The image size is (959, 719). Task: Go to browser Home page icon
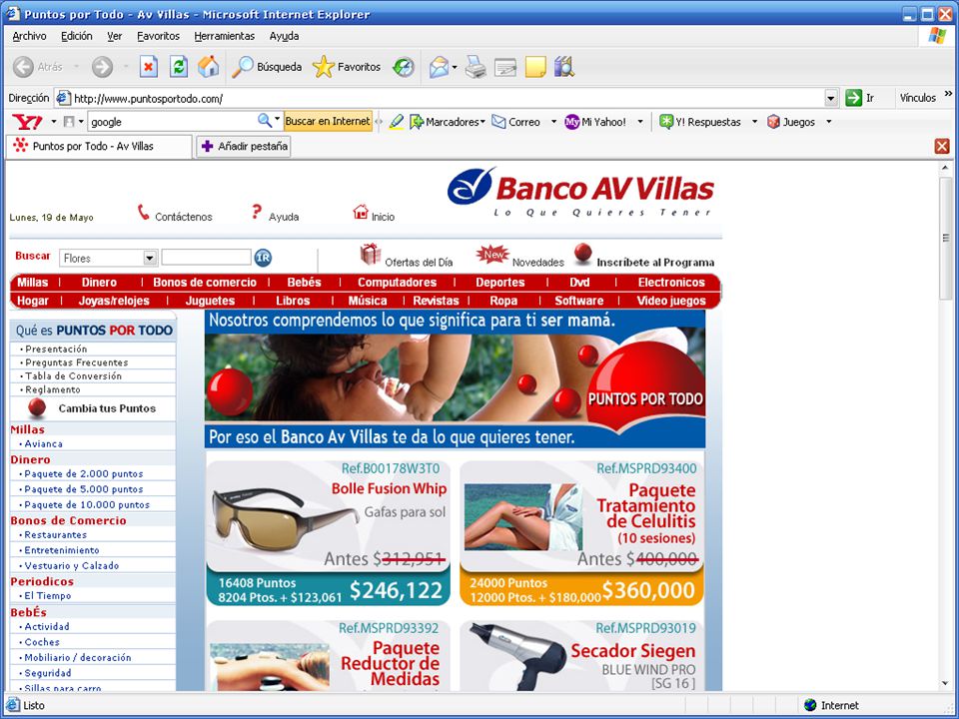coord(208,67)
